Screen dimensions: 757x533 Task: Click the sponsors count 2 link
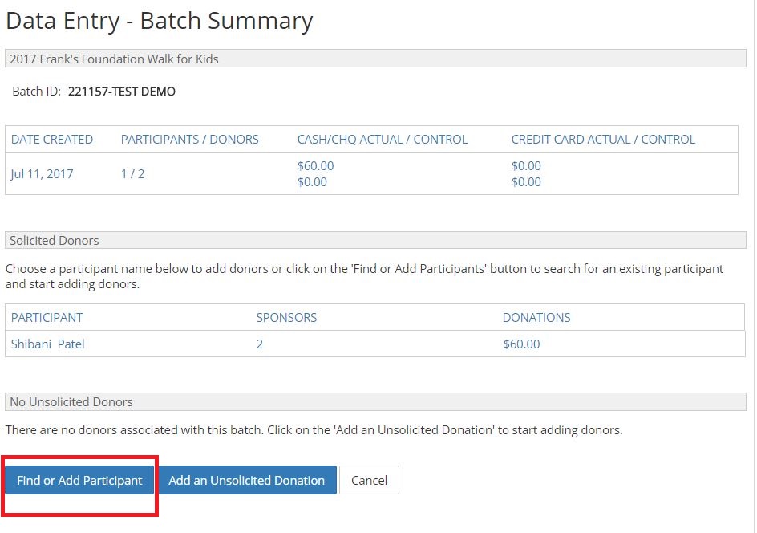(260, 344)
